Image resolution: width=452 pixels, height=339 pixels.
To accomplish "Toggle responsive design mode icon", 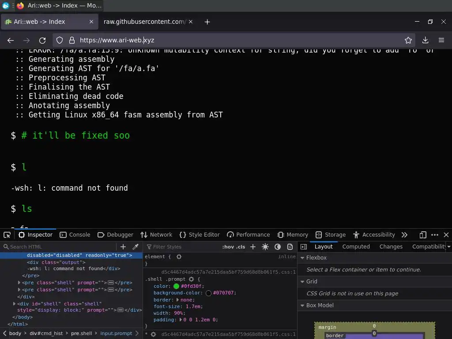I will coord(423,235).
